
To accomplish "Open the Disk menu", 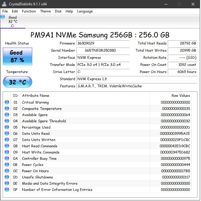I will pyautogui.click(x=58, y=11).
